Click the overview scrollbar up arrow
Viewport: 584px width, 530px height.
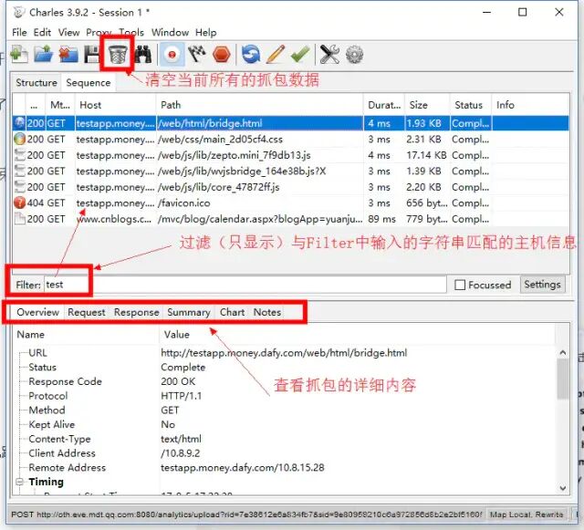(563, 352)
